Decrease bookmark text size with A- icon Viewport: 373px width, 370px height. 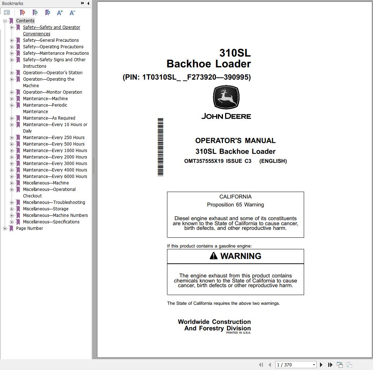tap(72, 12)
